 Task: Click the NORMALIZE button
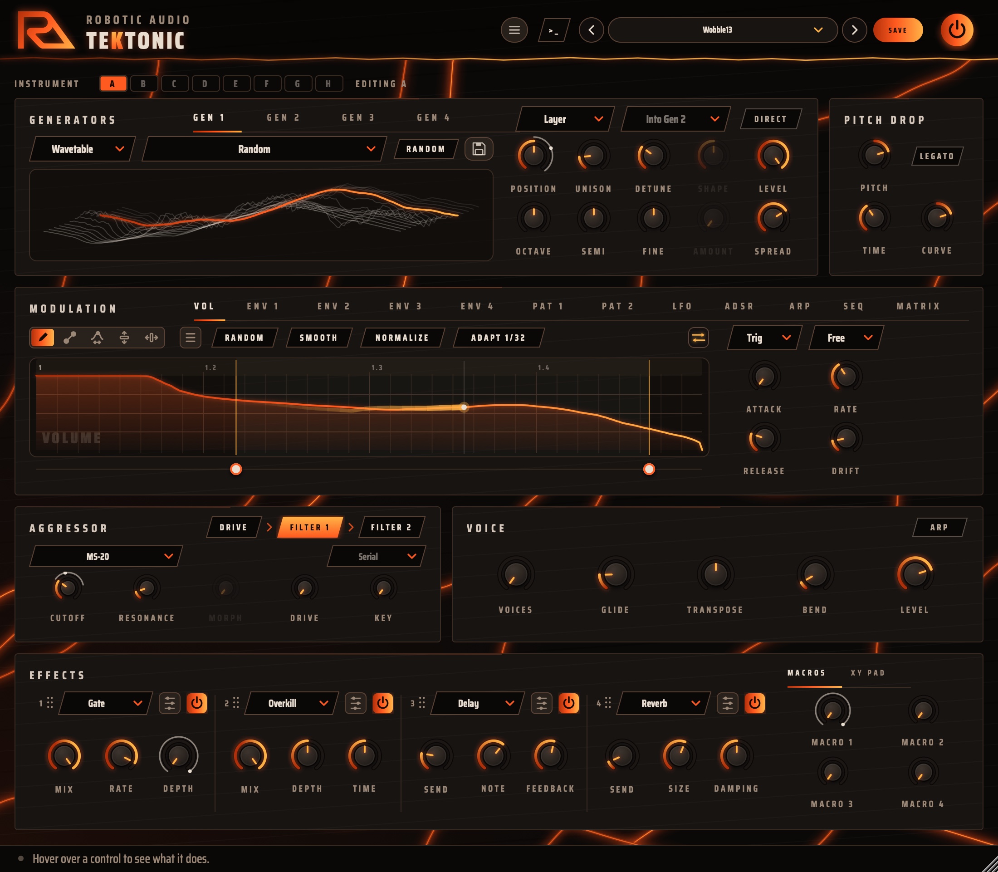point(402,338)
